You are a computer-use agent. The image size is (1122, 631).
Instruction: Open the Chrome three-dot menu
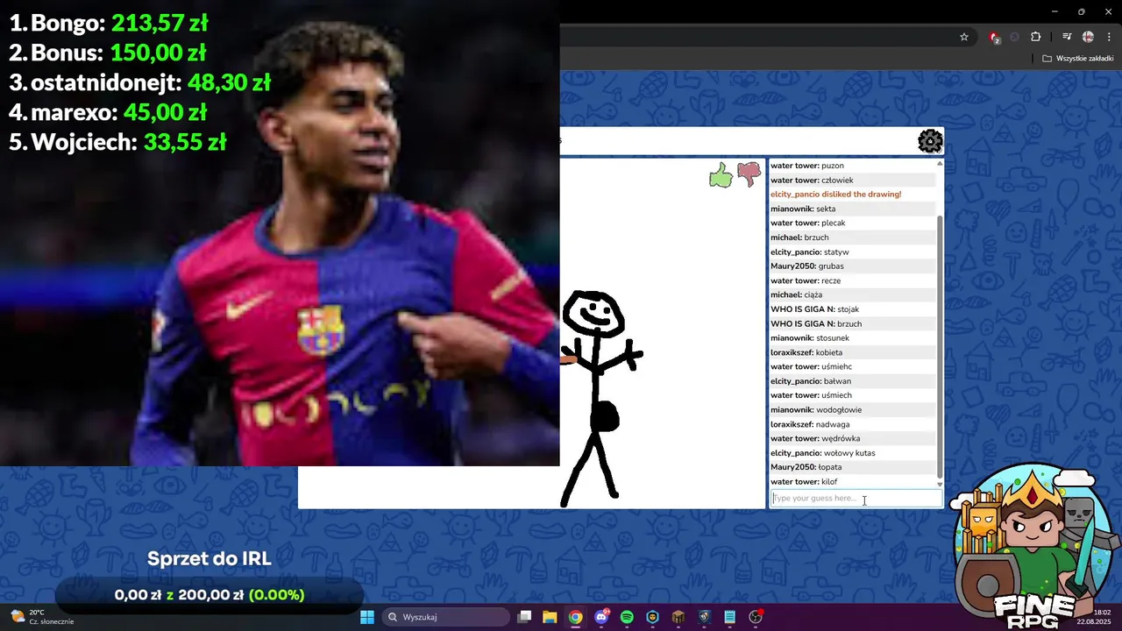[x=1109, y=37]
